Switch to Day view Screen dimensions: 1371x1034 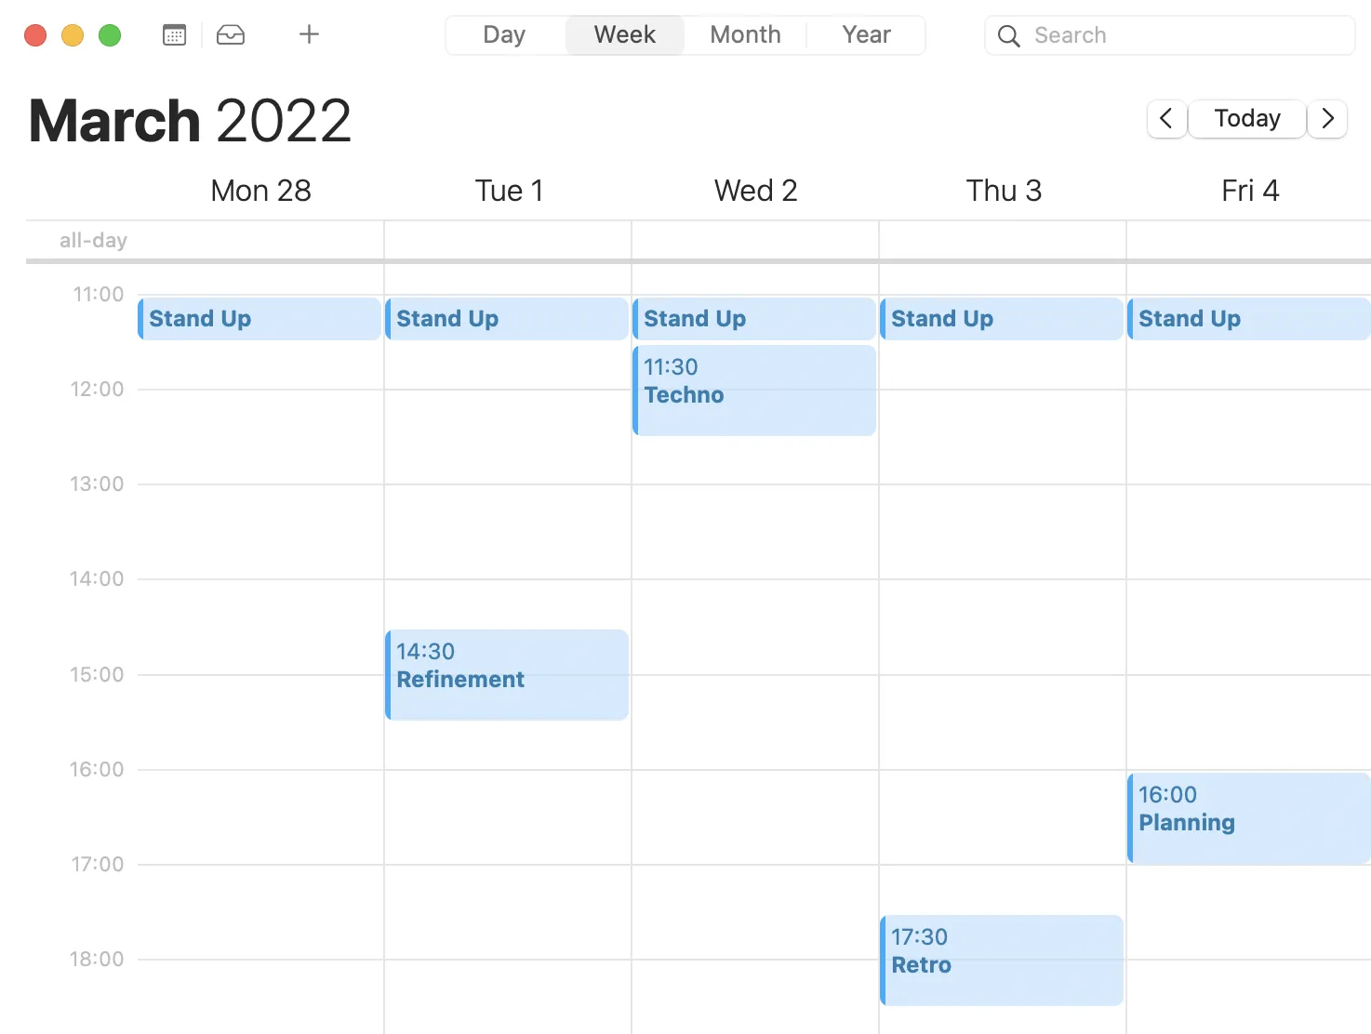tap(504, 35)
